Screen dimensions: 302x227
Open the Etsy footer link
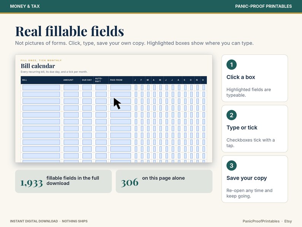click(x=288, y=221)
